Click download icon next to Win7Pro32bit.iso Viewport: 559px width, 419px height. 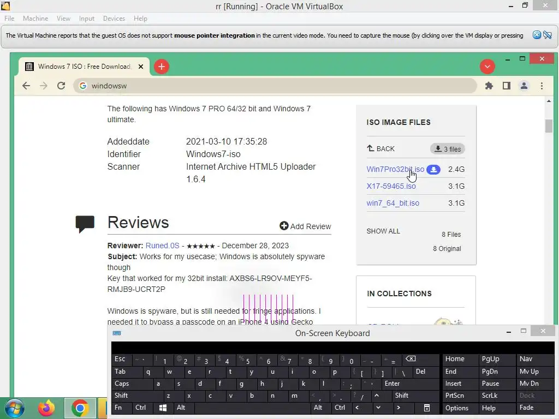433,170
